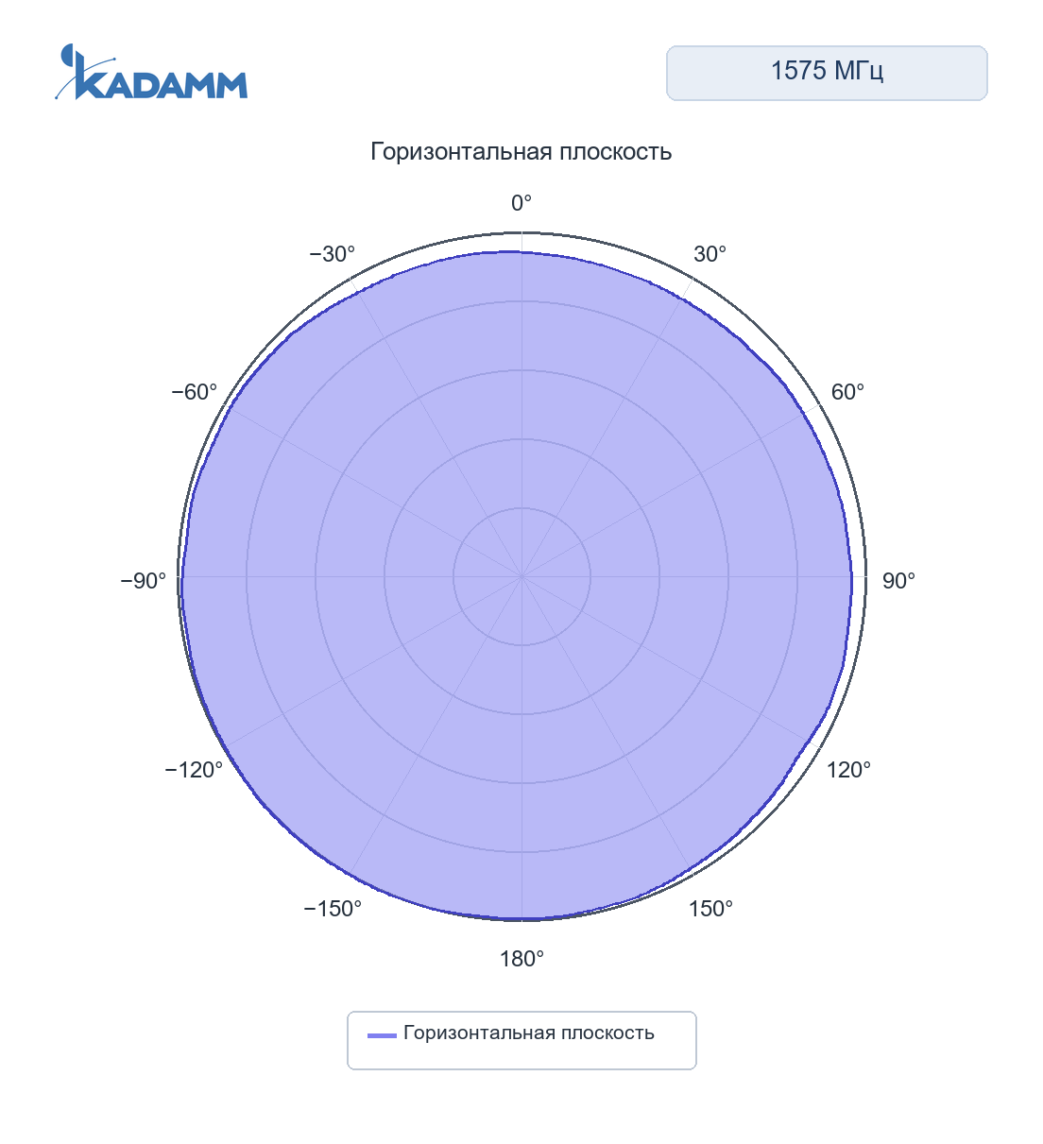Click the −150° angle label

[x=333, y=909]
